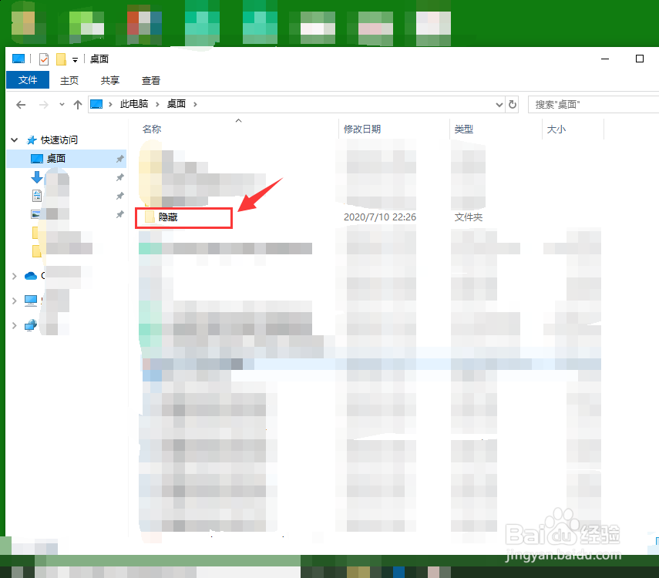Image resolution: width=659 pixels, height=578 pixels.
Task: Switch to the 共享 ribbon tab
Action: 110,80
